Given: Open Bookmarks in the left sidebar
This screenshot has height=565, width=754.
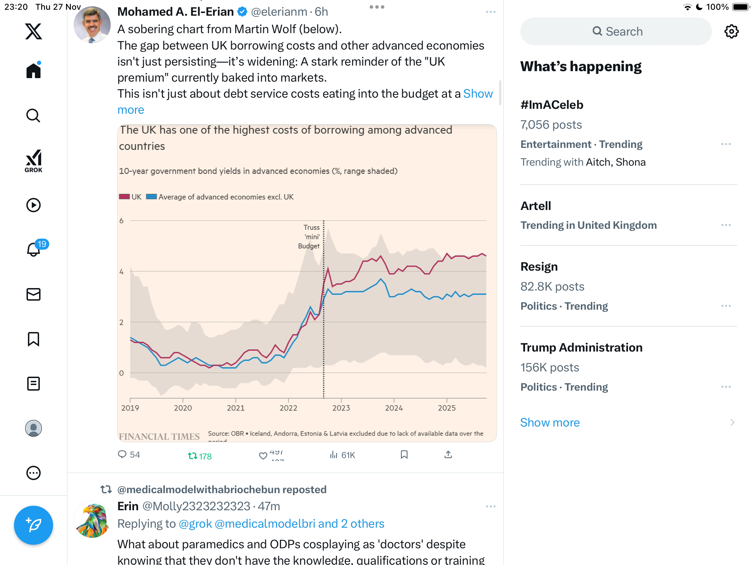Looking at the screenshot, I should [x=34, y=339].
